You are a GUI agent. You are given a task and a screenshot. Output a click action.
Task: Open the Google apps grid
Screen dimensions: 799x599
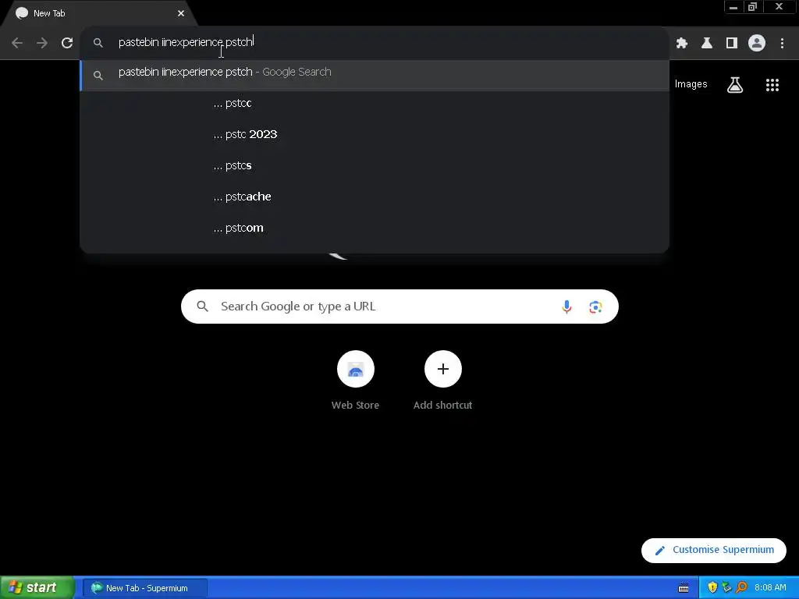pos(772,84)
